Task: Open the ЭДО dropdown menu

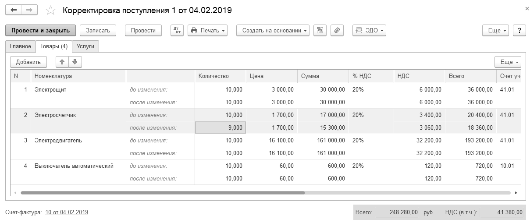Action: click(369, 30)
